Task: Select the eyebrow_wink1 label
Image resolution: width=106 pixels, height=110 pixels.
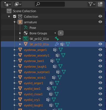Action: pos(35,78)
